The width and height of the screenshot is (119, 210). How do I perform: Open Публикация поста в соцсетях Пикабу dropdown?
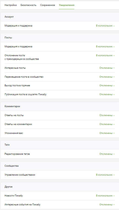tap(107, 94)
